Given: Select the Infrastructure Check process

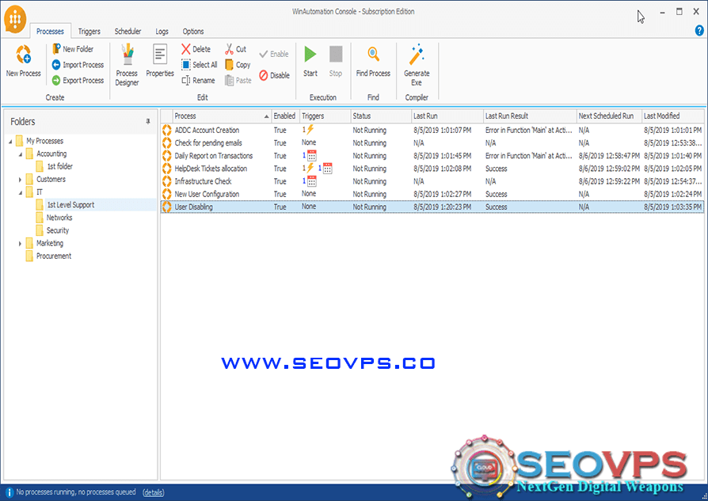Looking at the screenshot, I should [432, 181].
